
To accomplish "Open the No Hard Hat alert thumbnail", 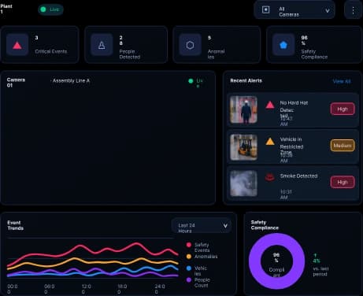I will 243,109.
